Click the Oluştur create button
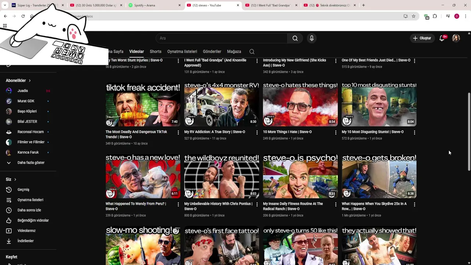Viewport: 471px width, 265px height. pos(422,38)
